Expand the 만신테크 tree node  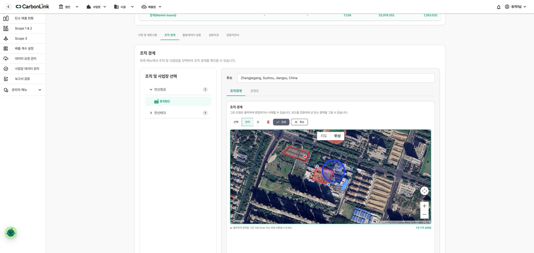click(151, 113)
